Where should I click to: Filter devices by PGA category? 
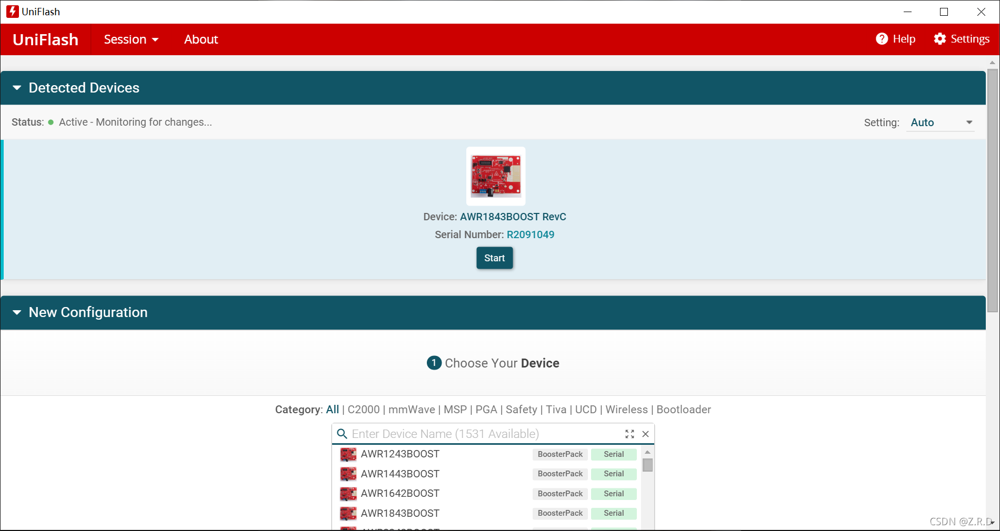486,410
